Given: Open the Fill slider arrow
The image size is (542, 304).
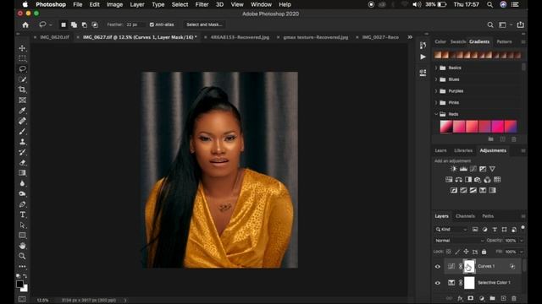Looking at the screenshot, I should (522, 252).
